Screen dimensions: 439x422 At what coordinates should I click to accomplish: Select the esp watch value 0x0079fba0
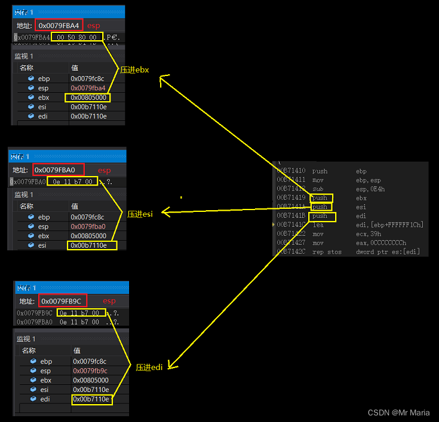point(88,226)
